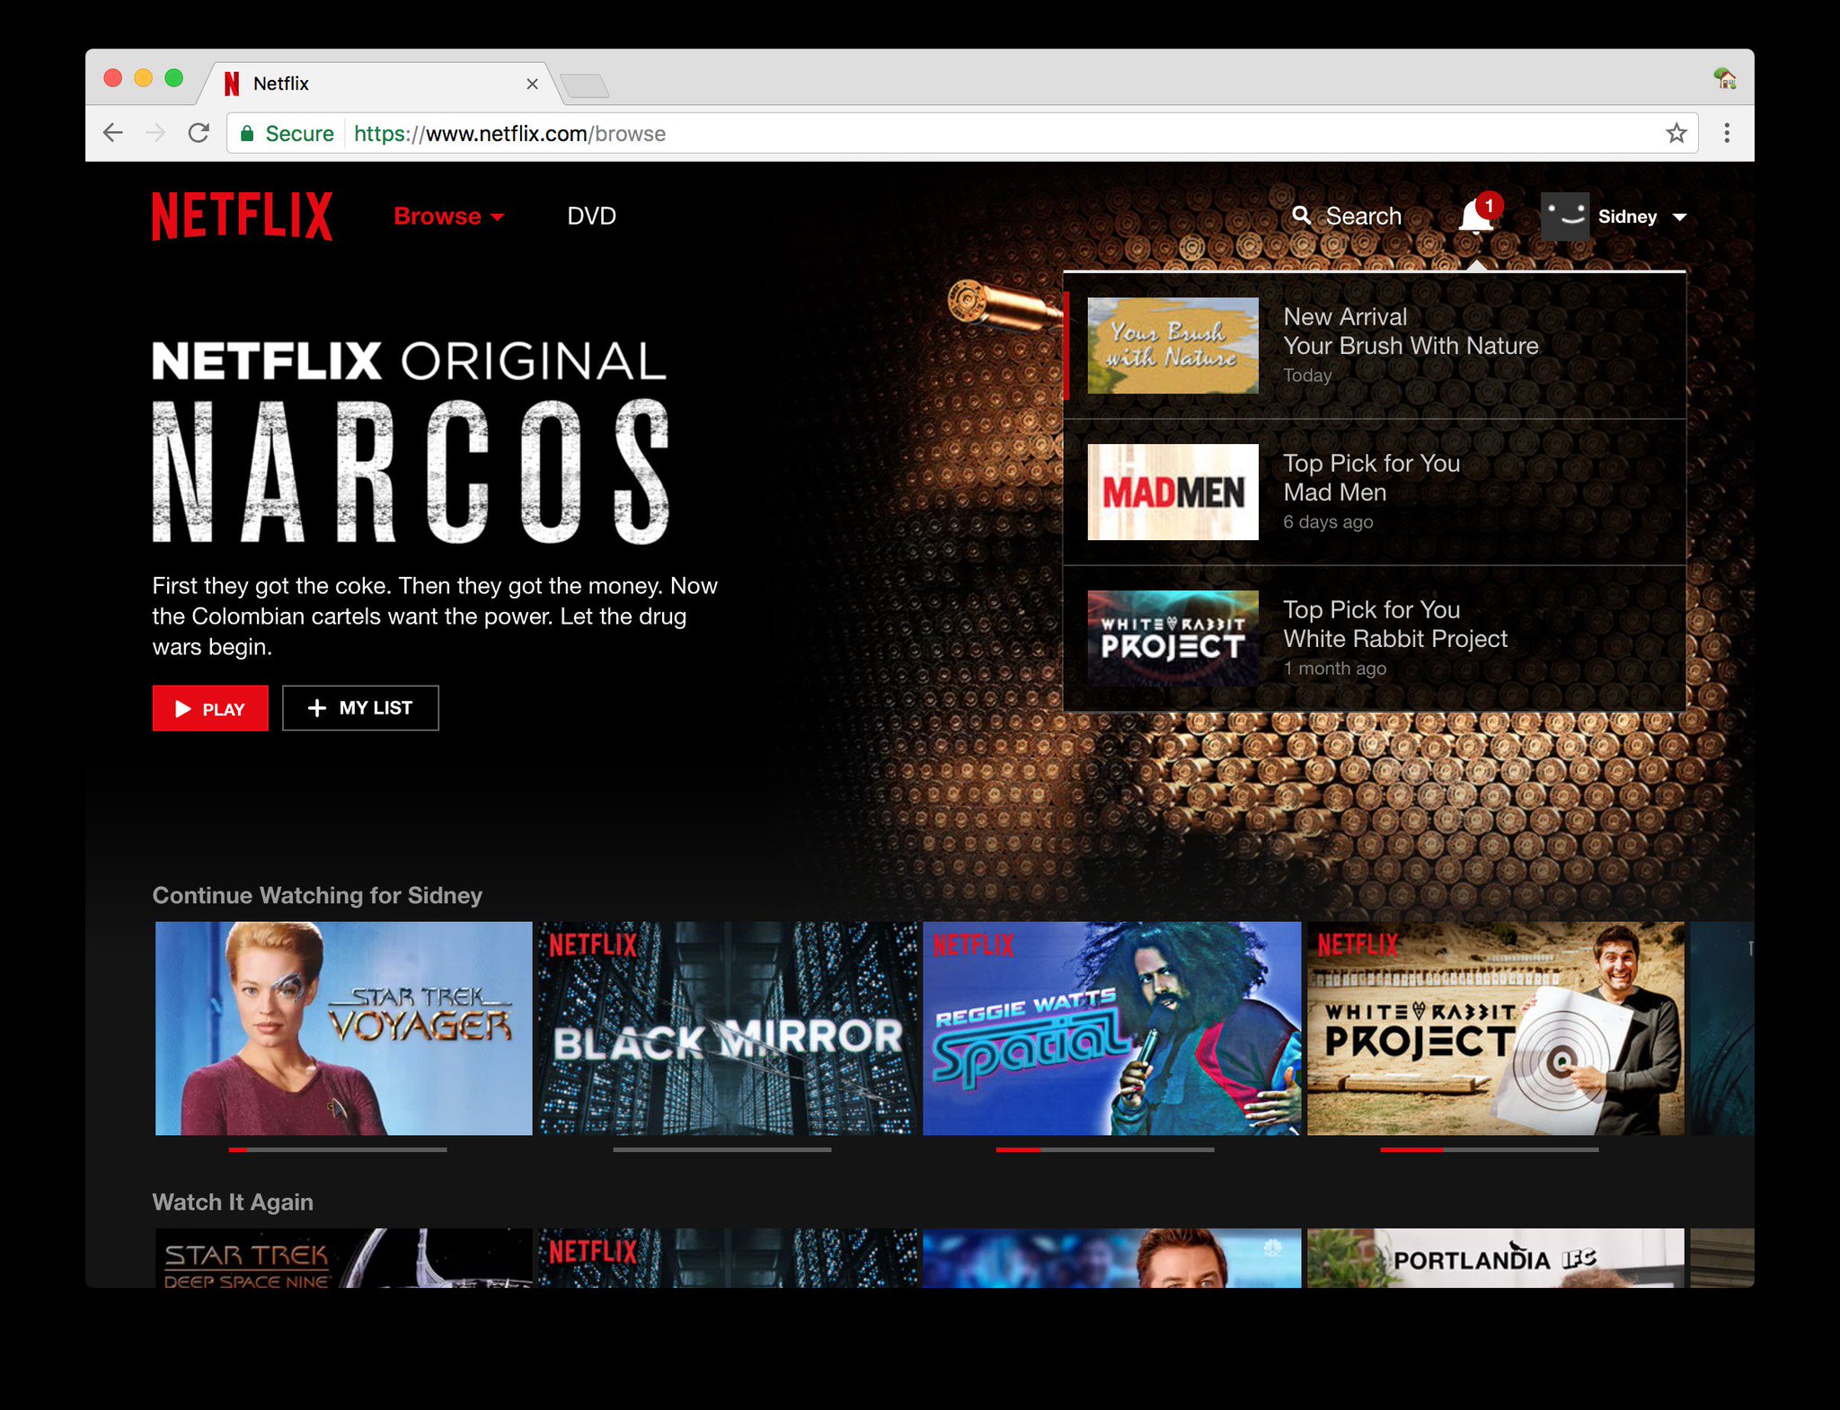This screenshot has height=1410, width=1840.
Task: Open Star Trek Voyager in Continue Watching
Action: coord(343,1028)
